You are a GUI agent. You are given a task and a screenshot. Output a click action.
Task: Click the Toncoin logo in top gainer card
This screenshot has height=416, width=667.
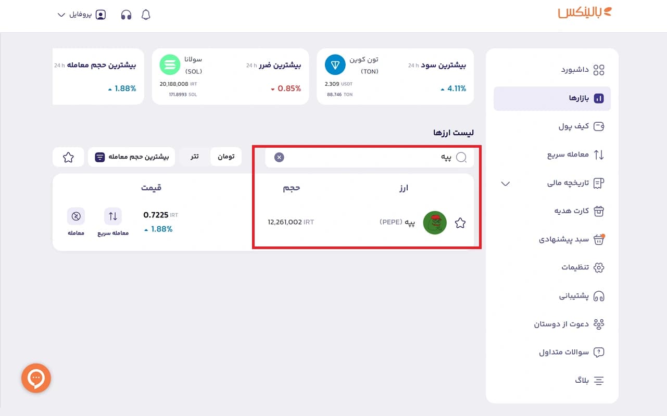coord(335,65)
